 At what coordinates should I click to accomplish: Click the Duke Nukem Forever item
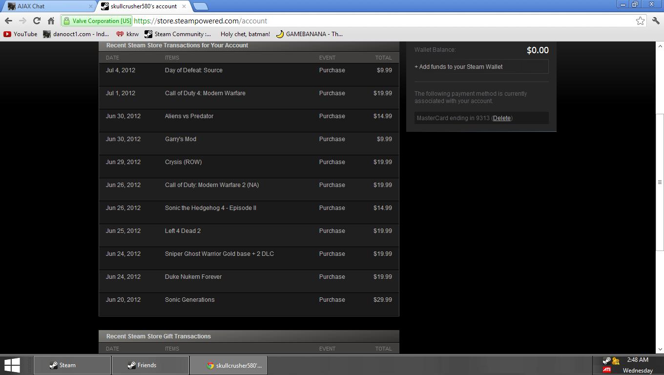click(x=193, y=277)
